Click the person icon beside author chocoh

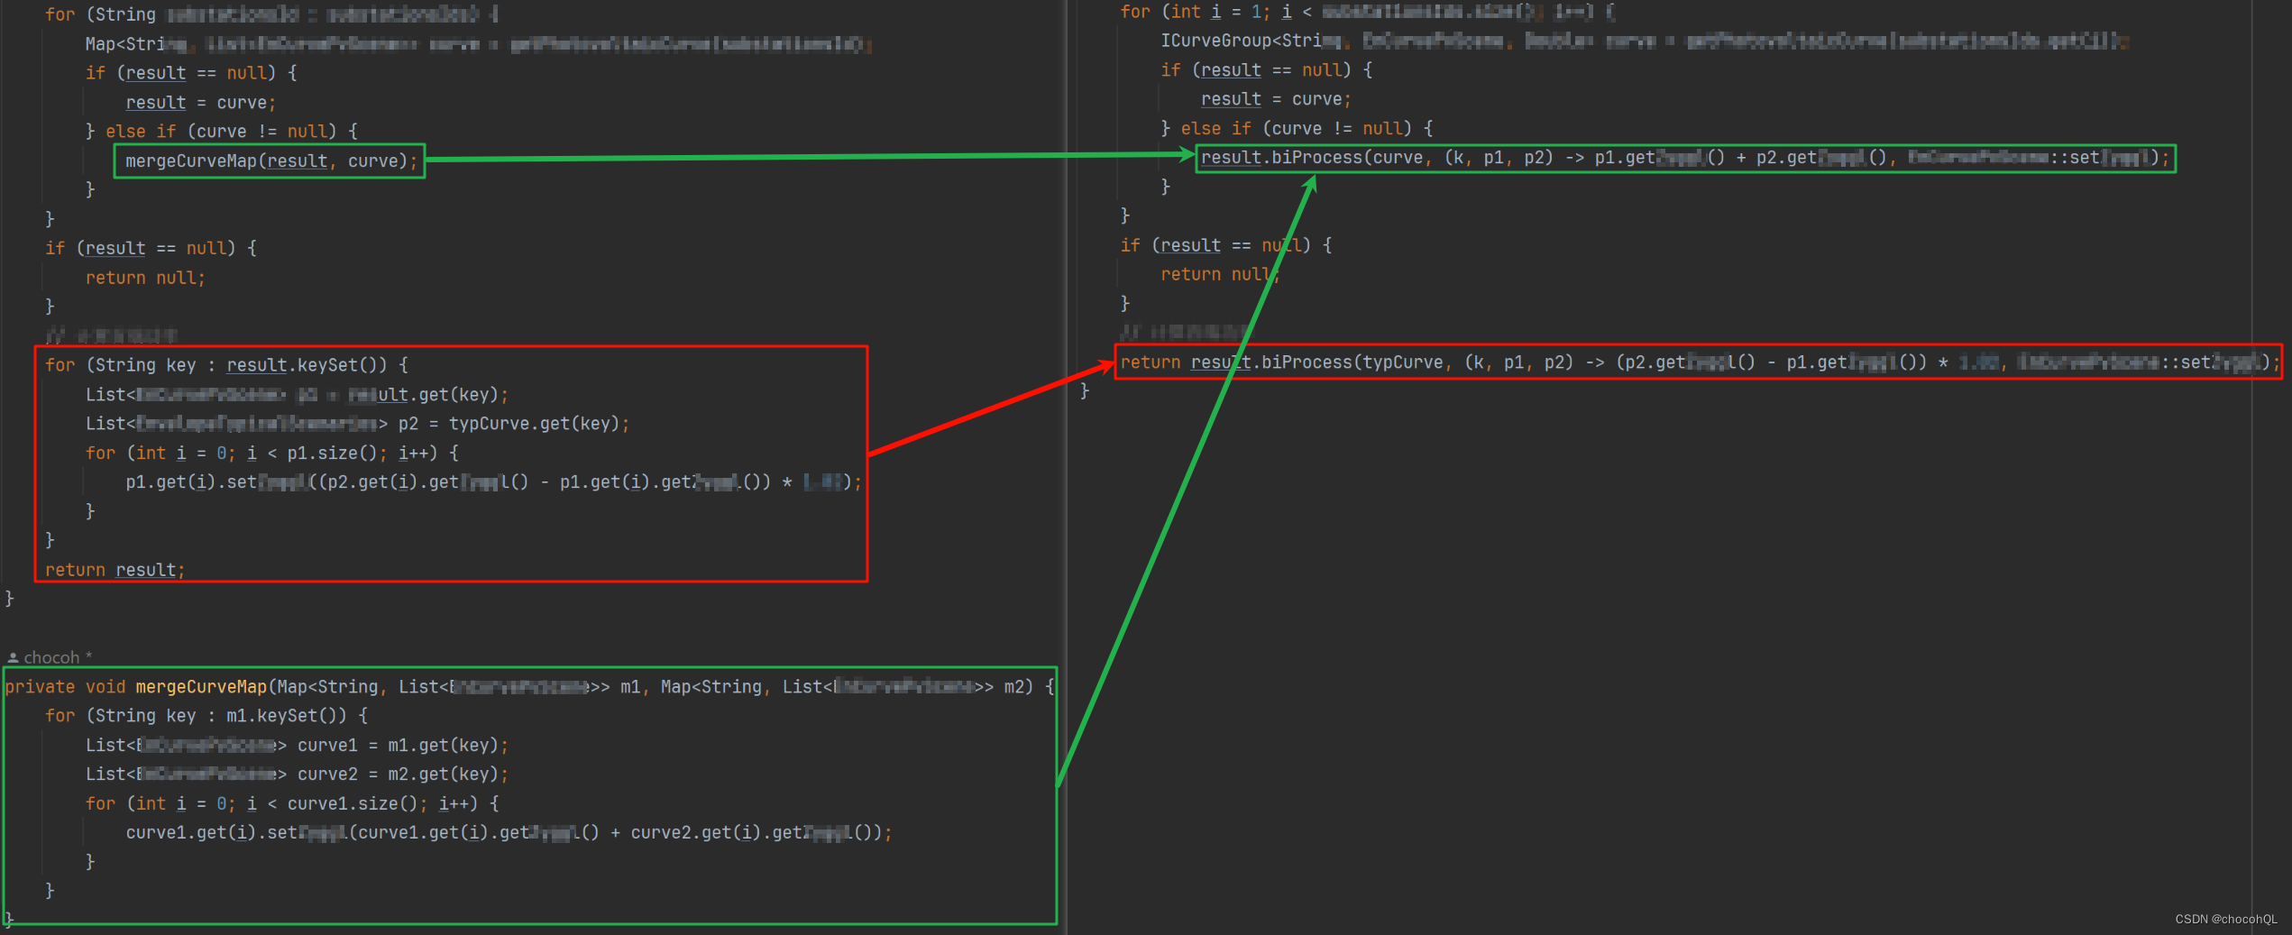[x=13, y=658]
